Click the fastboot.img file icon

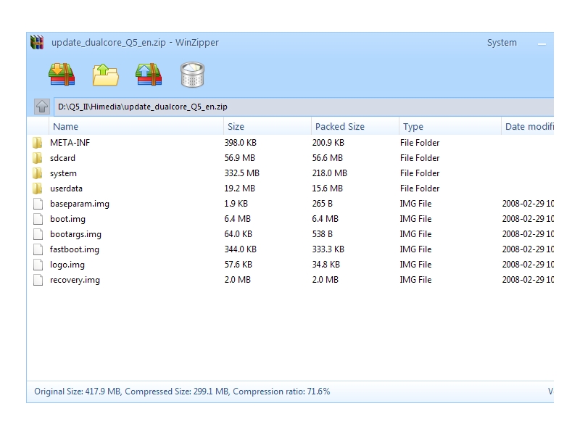(38, 249)
